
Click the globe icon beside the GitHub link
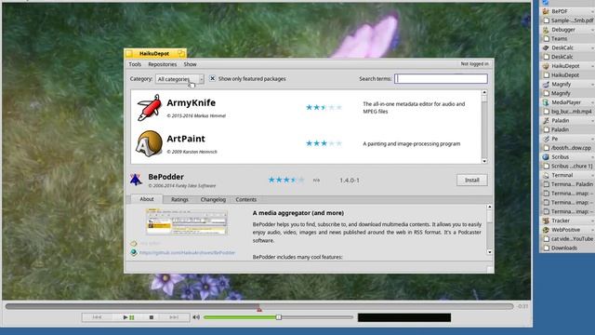[134, 252]
